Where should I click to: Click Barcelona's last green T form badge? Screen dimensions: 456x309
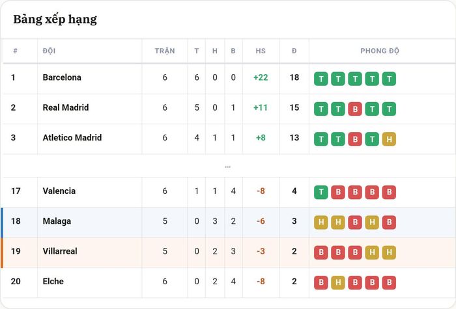coord(389,79)
